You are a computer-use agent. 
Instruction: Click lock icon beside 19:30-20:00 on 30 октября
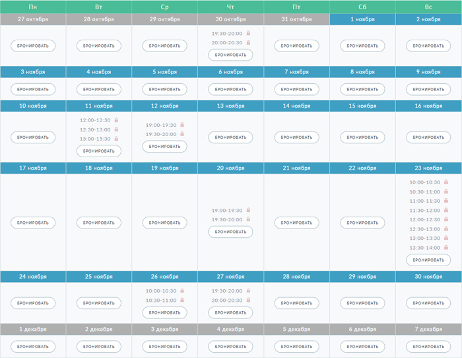248,33
